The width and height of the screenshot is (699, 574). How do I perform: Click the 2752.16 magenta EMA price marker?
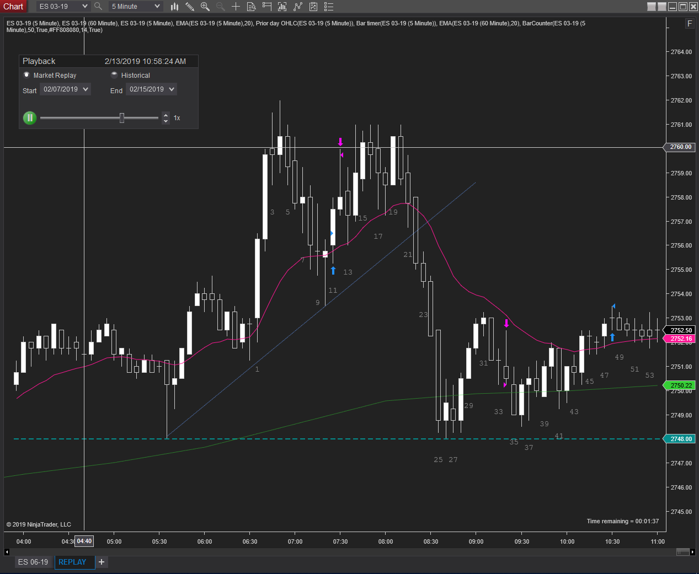(679, 339)
